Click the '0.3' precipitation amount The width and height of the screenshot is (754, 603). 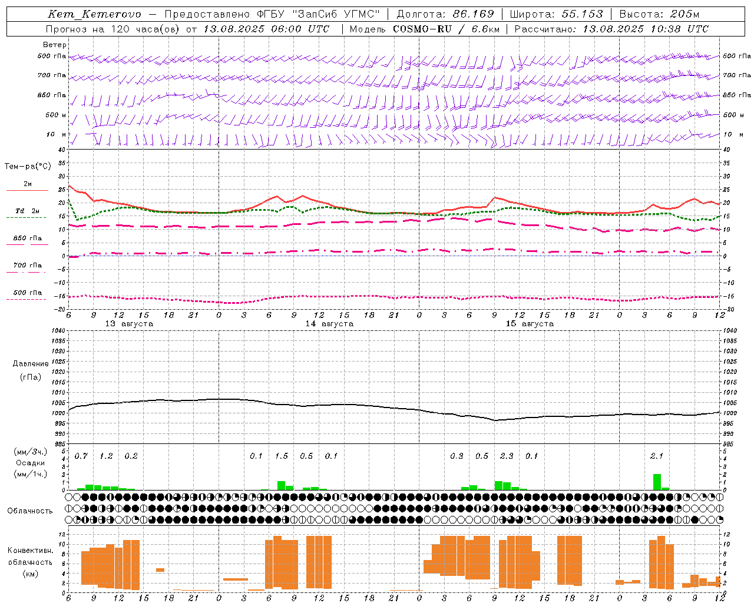(x=457, y=456)
